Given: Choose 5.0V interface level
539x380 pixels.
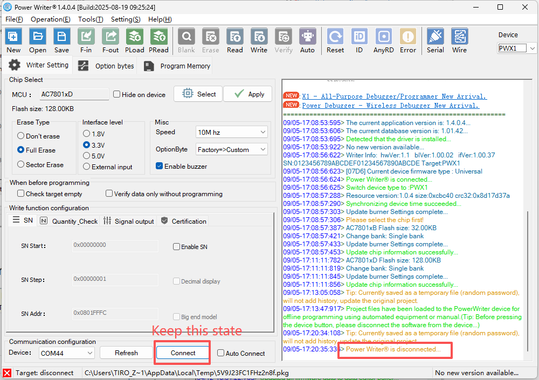Looking at the screenshot, I should tap(87, 156).
